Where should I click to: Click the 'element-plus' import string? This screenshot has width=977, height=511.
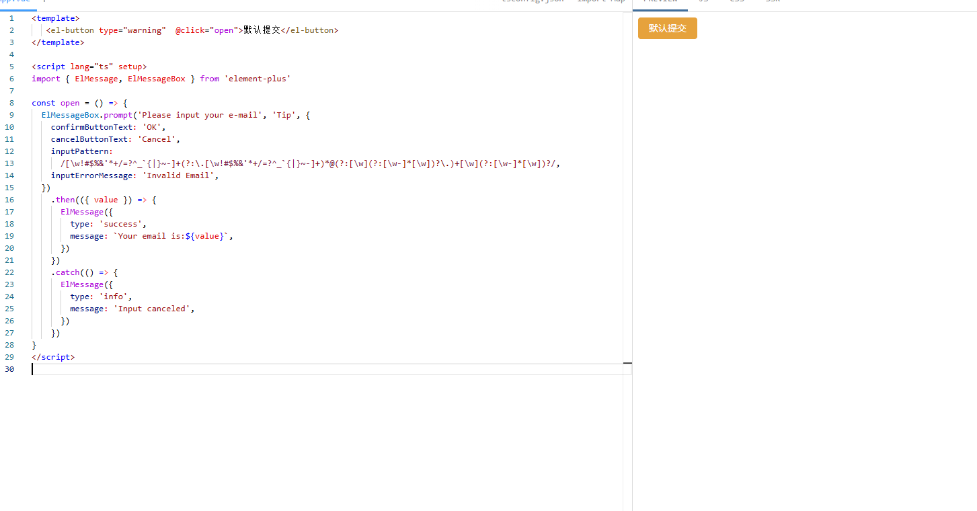(x=258, y=79)
